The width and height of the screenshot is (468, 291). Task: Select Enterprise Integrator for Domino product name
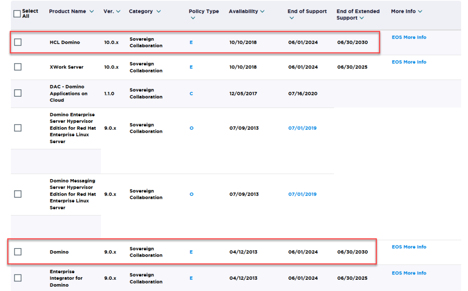point(66,278)
